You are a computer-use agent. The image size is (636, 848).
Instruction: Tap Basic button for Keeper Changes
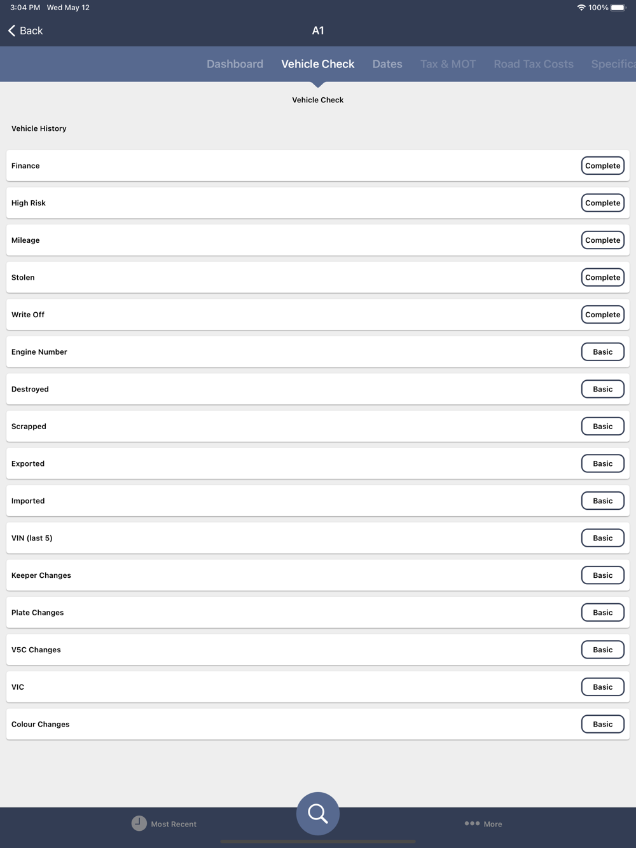(603, 575)
